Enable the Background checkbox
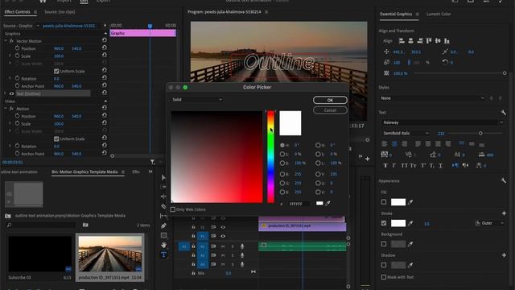 (x=384, y=244)
